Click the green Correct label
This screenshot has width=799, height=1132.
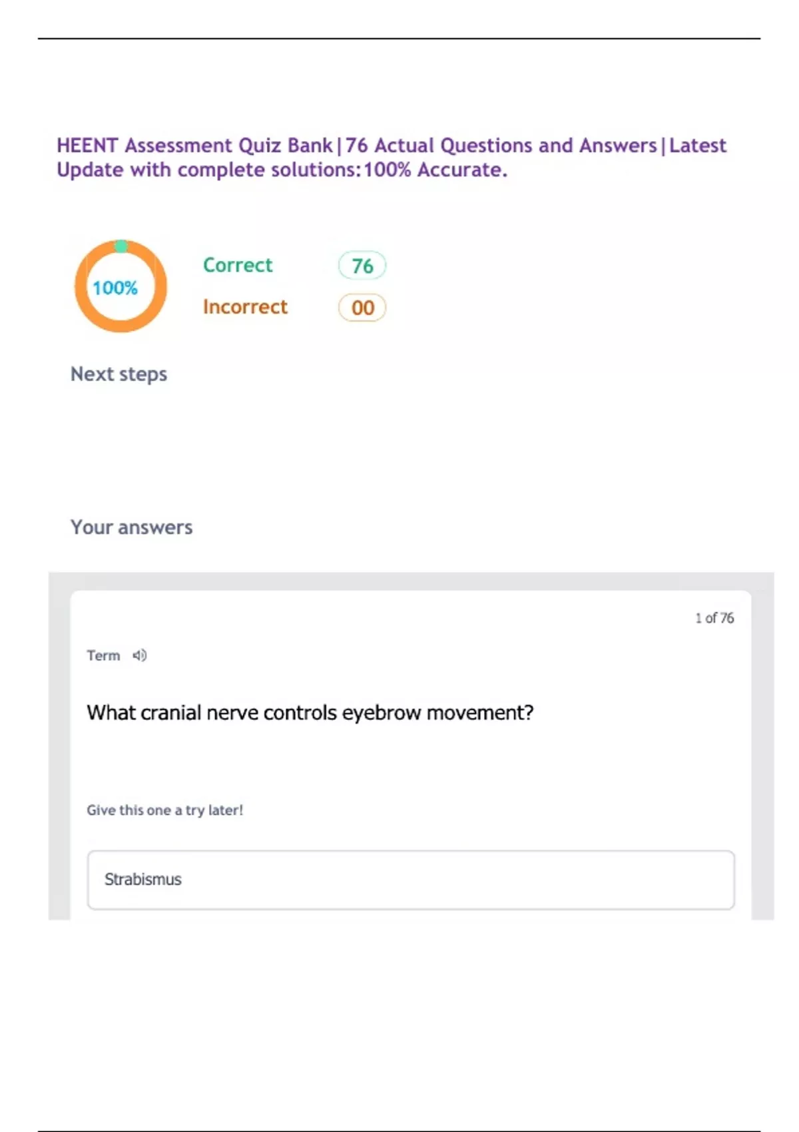238,265
